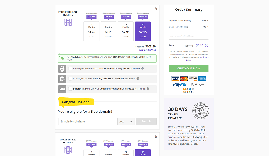Image resolution: width=269 pixels, height=156 pixels.
Task: Open Daily Backups help question mark
Action: 138,79
